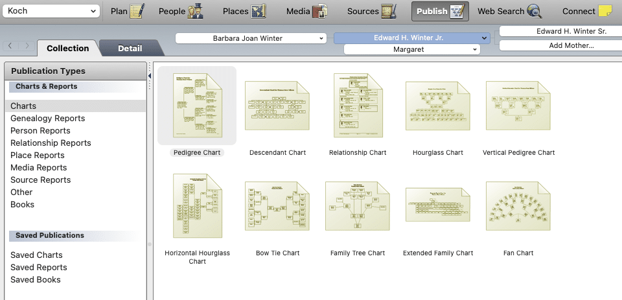Click Edward H. Winter Sr. father button

(562, 31)
